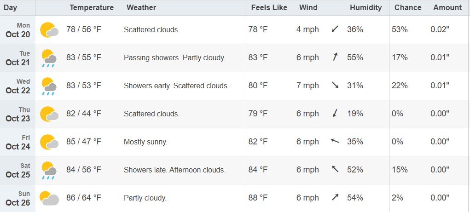This screenshot has width=470, height=212.
Task: Click the Friday Oct 24 mostly sunny icon
Action: [49, 142]
